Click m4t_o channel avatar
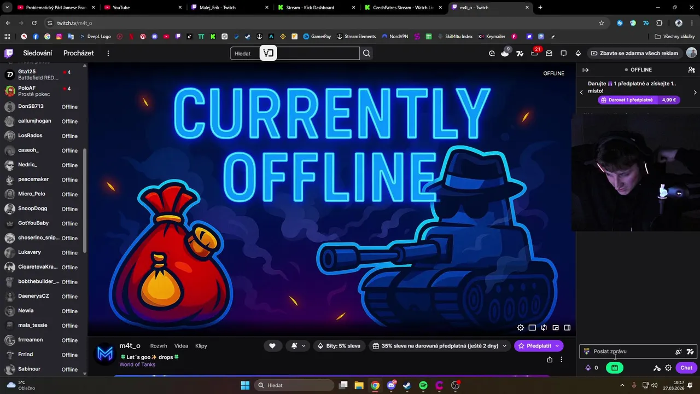Screen dimensions: 700x394 105,355
